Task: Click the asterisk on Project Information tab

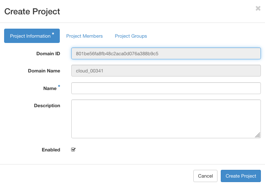Action: [53, 34]
